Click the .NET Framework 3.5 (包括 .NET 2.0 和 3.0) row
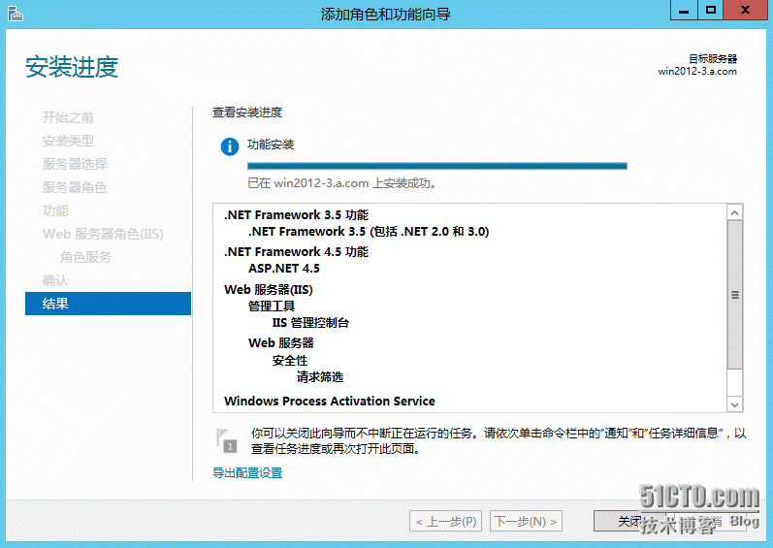The width and height of the screenshot is (773, 548). point(369,232)
